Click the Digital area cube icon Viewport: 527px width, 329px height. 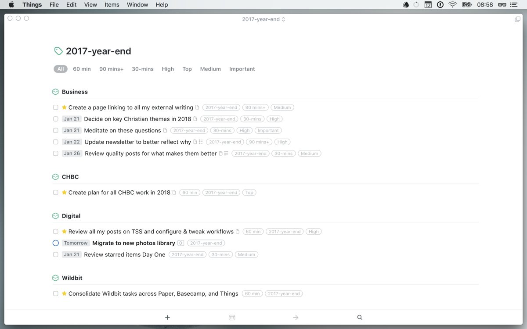pos(55,216)
